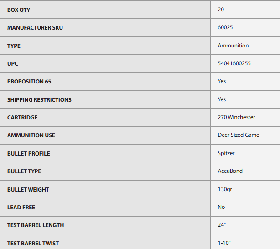Screen dimensions: 280x249
Task: Click the CARTRIDGE row label
Action: click(x=22, y=118)
